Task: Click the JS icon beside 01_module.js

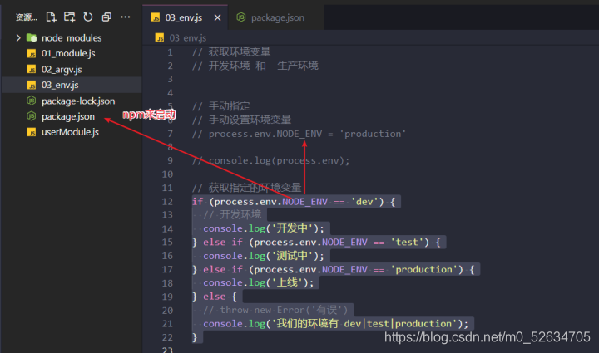Action: (x=32, y=54)
